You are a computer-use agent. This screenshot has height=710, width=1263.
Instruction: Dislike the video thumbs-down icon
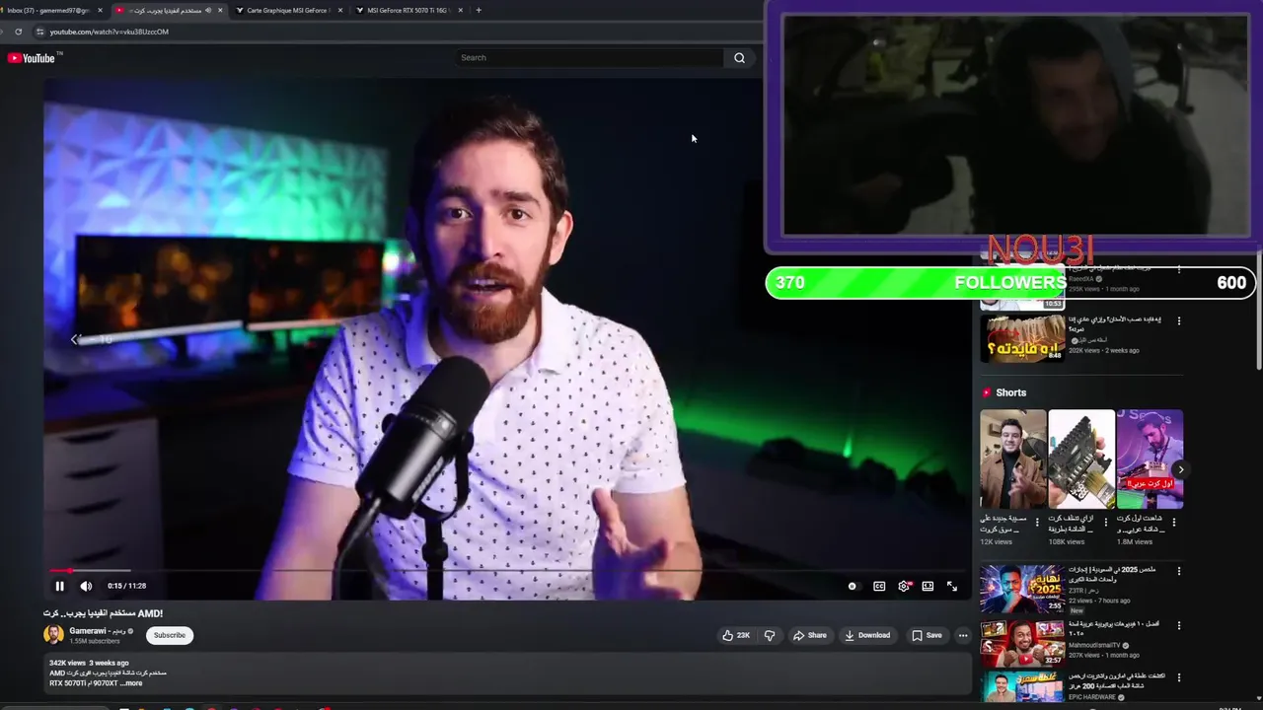coord(770,635)
